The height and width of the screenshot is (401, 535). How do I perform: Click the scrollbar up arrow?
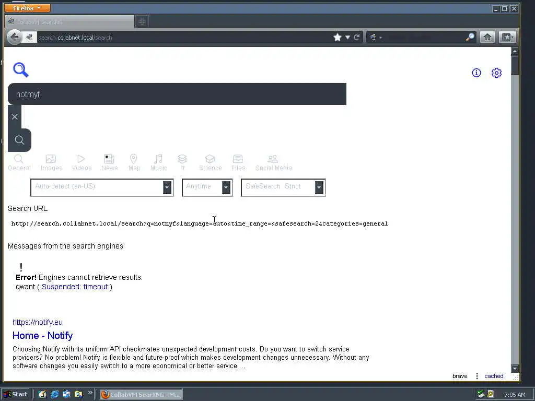pos(515,52)
